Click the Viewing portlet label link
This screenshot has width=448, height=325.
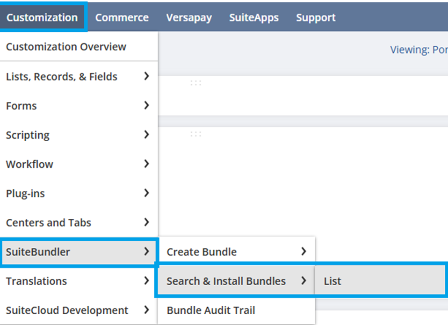[419, 50]
